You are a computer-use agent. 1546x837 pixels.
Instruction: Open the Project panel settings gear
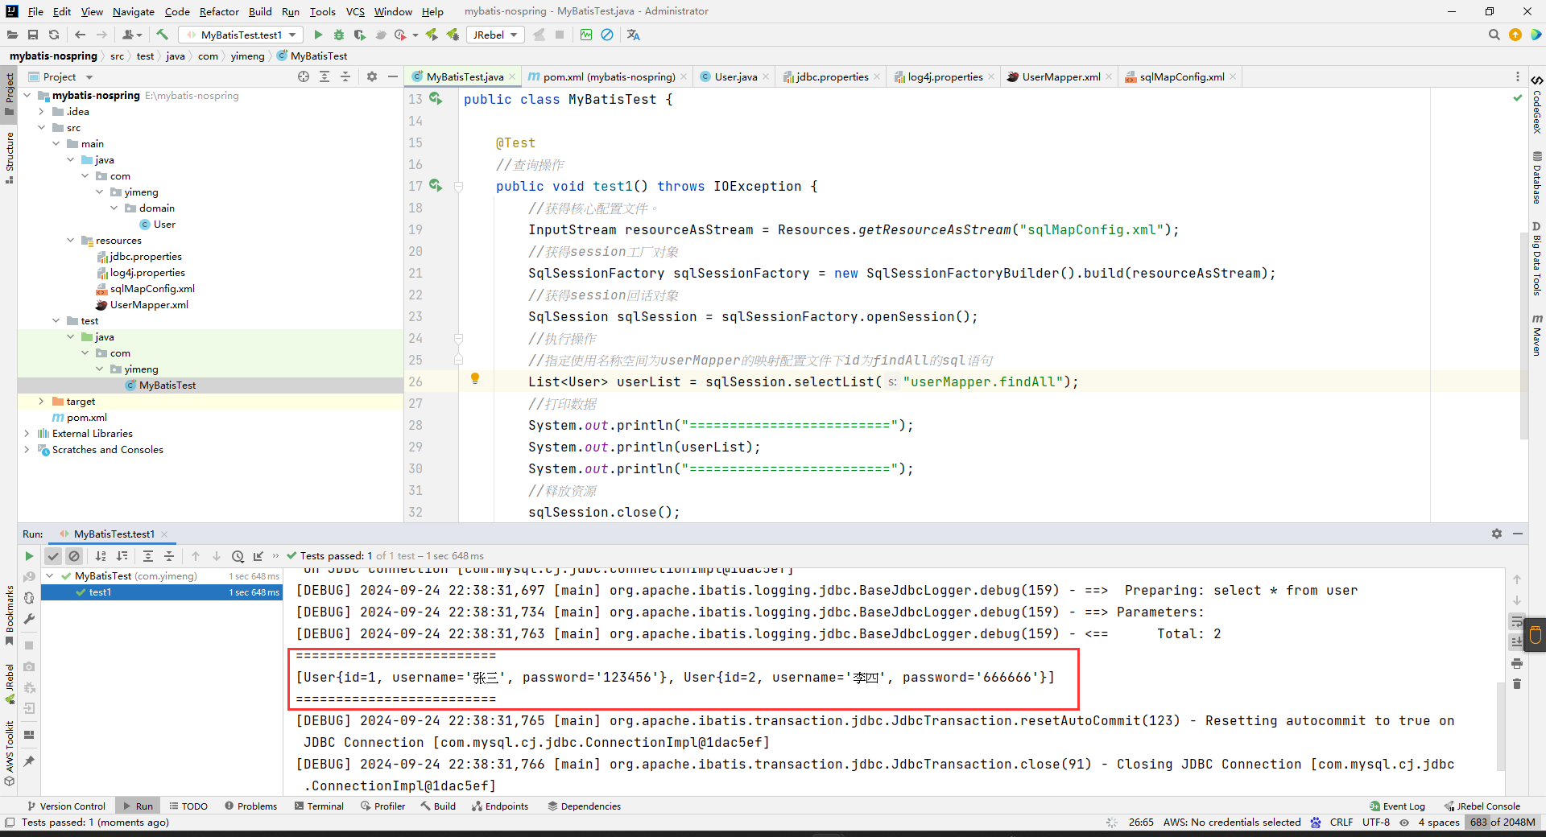click(372, 76)
